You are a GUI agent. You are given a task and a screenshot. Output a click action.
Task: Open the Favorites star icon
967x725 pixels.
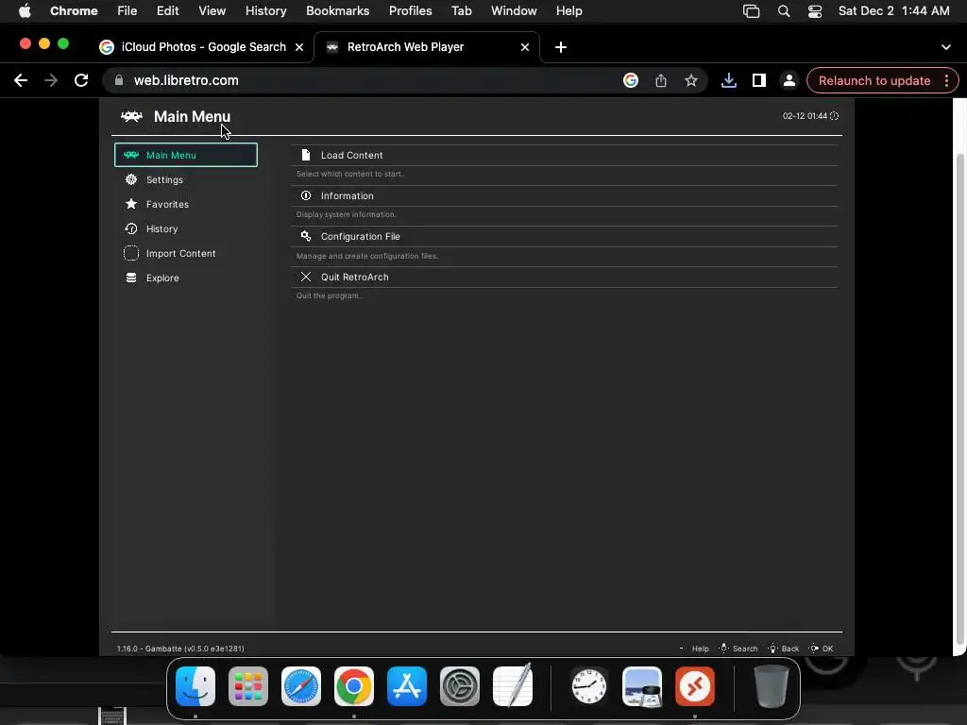coord(130,204)
